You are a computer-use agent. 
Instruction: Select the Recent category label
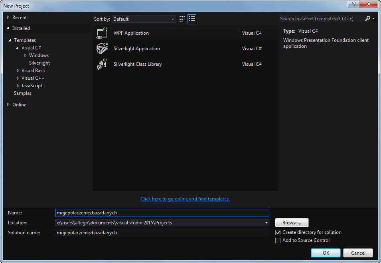coord(20,18)
